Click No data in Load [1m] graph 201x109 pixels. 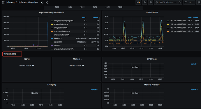(x=35, y=93)
